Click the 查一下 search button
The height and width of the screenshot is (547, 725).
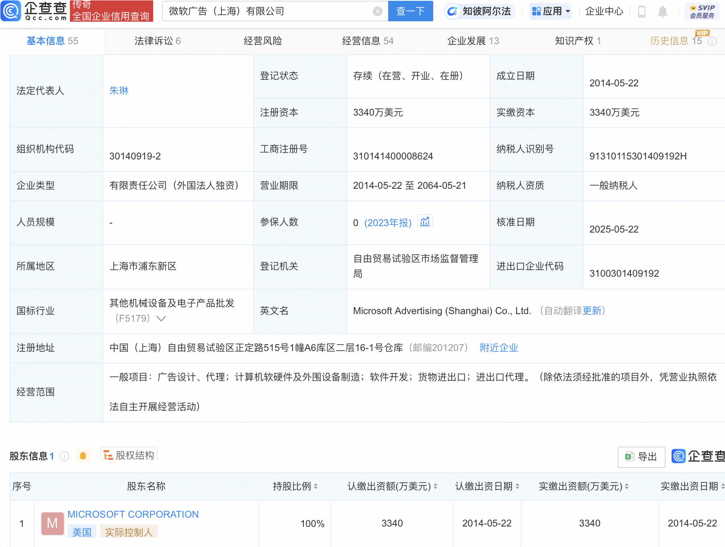tap(410, 11)
